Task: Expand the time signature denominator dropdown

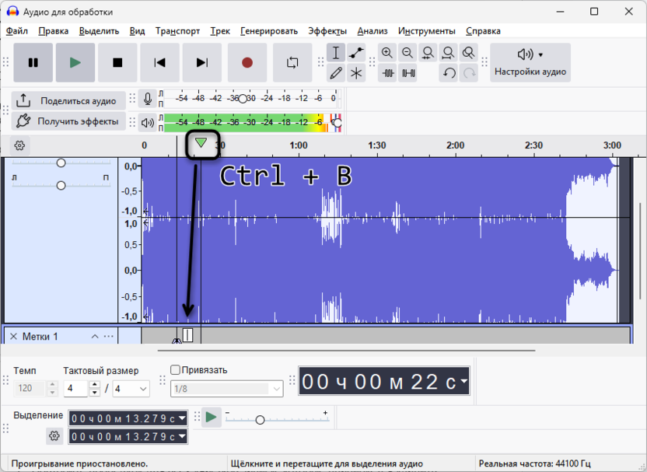Action: pos(143,388)
